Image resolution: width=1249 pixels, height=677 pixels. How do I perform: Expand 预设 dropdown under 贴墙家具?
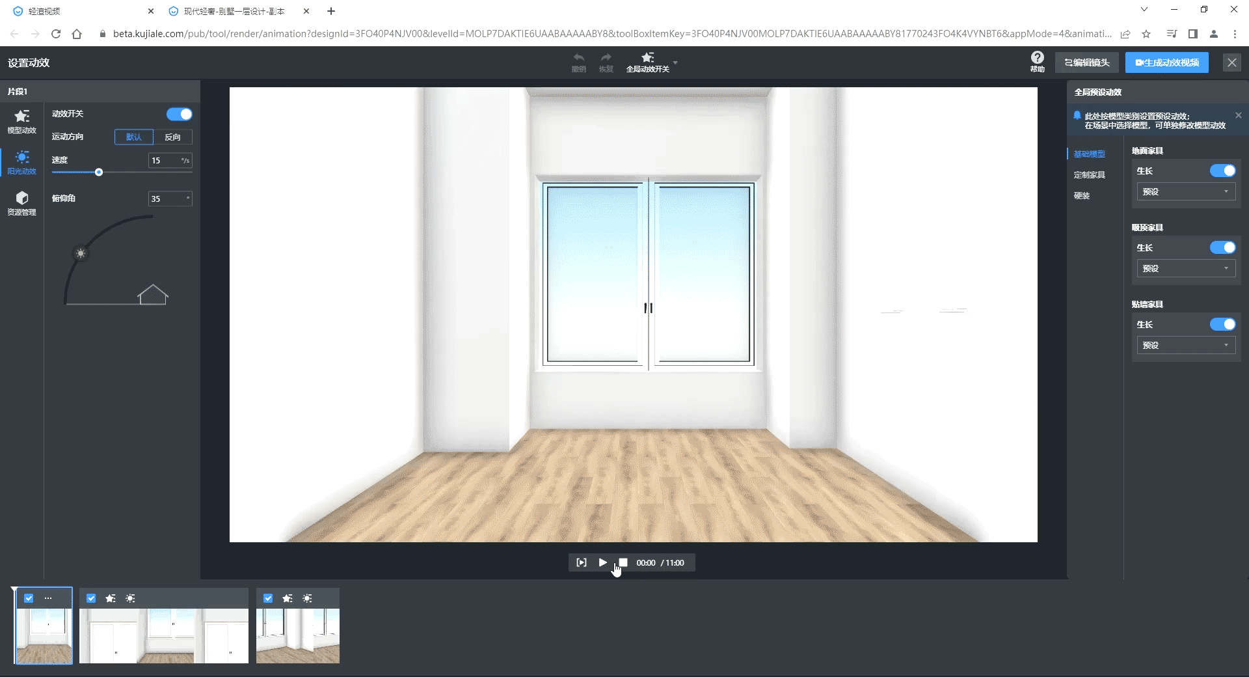(1185, 345)
